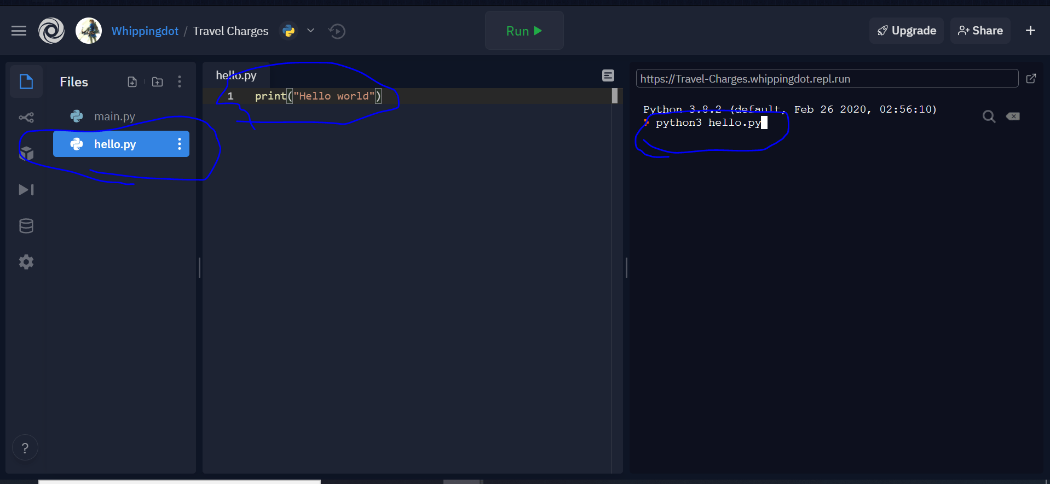This screenshot has width=1050, height=484.
Task: Click the console search icon
Action: (989, 116)
